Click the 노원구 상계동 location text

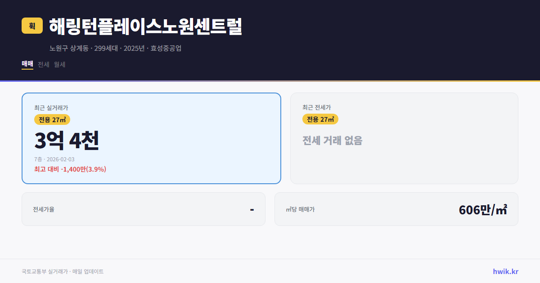tap(68, 49)
